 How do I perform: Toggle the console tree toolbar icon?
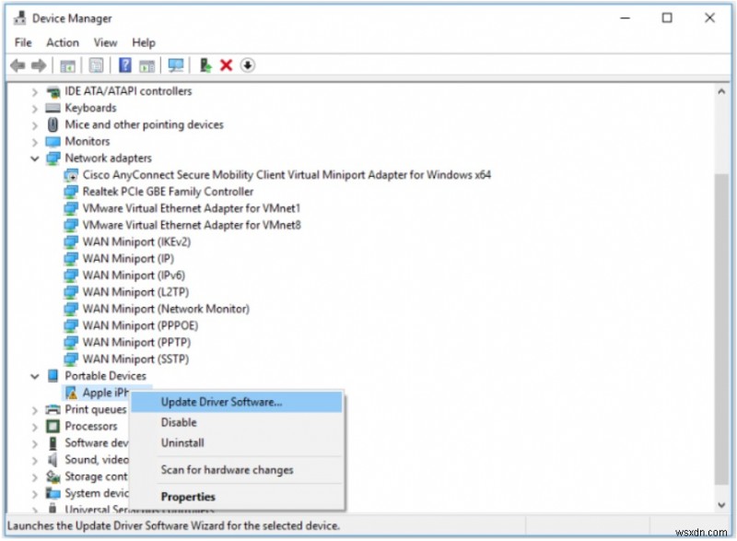coord(67,65)
